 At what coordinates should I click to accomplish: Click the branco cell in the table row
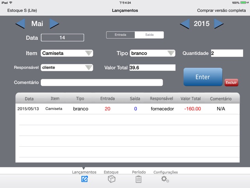(80, 109)
